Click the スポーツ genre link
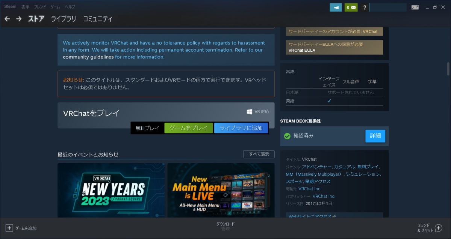The height and width of the screenshot is (239, 451). (x=294, y=181)
